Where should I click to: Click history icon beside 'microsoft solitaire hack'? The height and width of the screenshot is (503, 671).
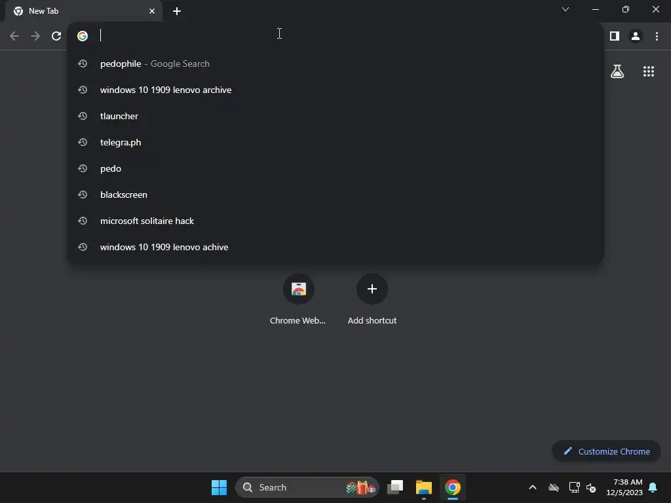[x=83, y=221]
